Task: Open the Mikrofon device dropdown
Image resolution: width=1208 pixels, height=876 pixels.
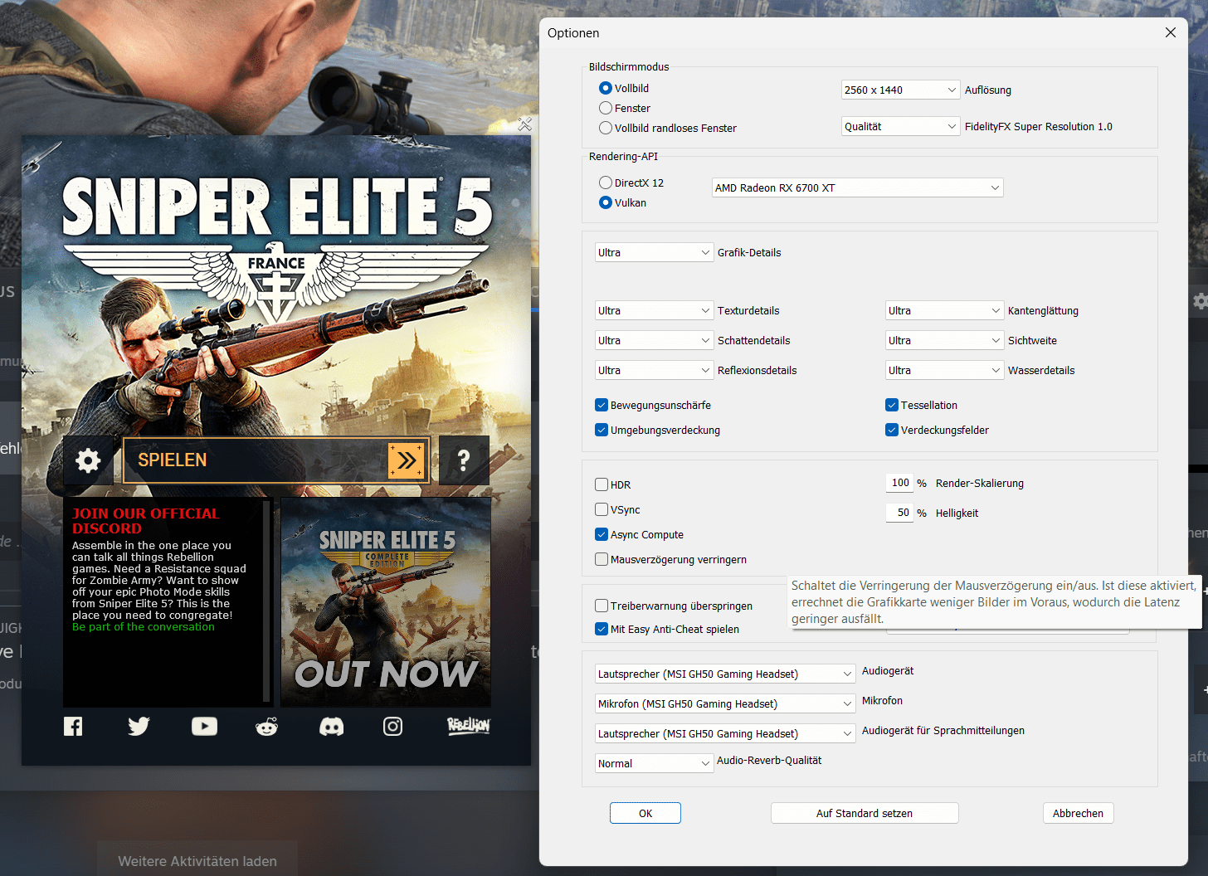Action: coord(725,703)
